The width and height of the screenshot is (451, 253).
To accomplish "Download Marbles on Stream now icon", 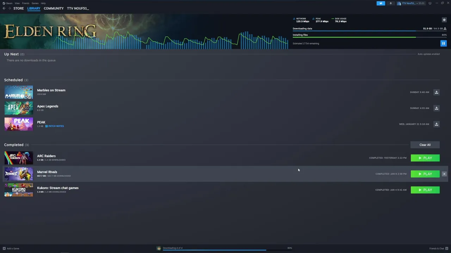I will click(436, 92).
